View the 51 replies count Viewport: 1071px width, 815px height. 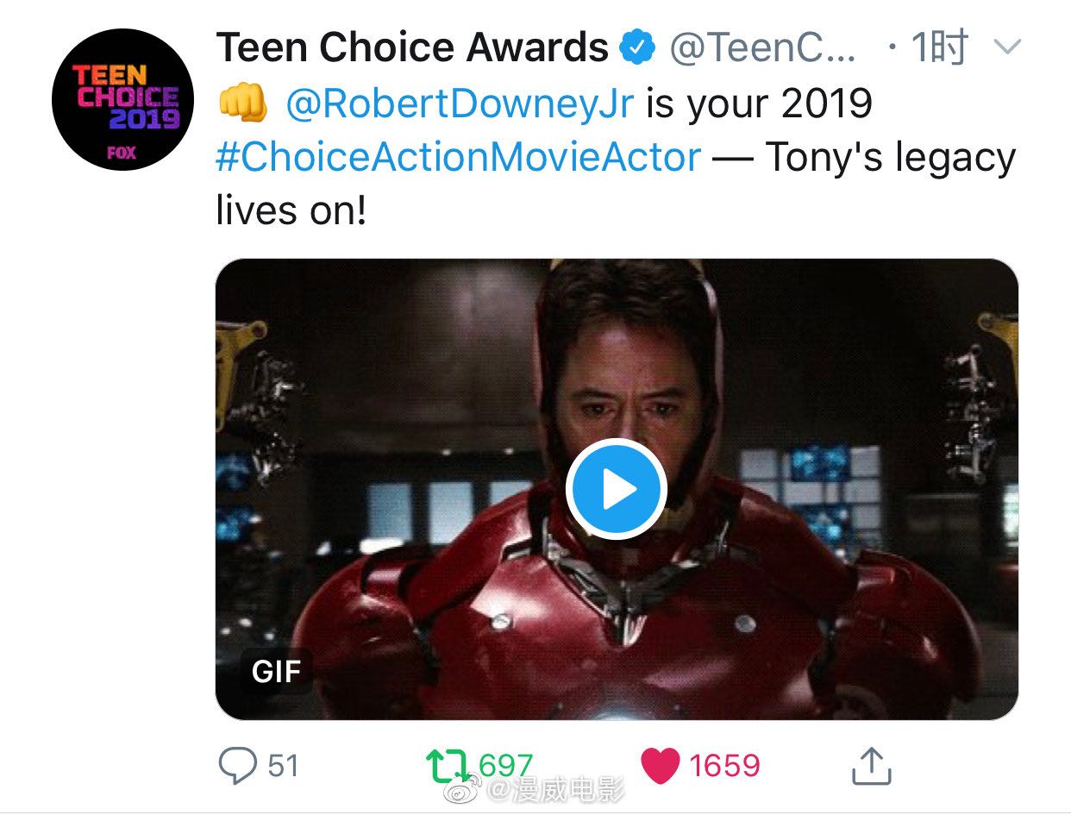(x=283, y=766)
